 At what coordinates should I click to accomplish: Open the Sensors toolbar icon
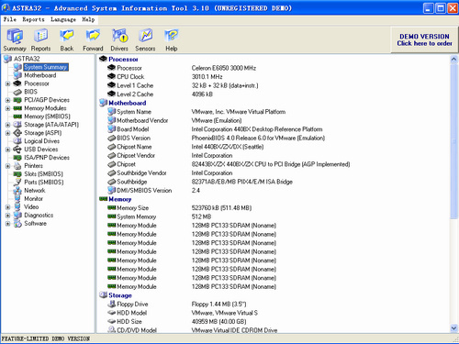[x=145, y=40]
